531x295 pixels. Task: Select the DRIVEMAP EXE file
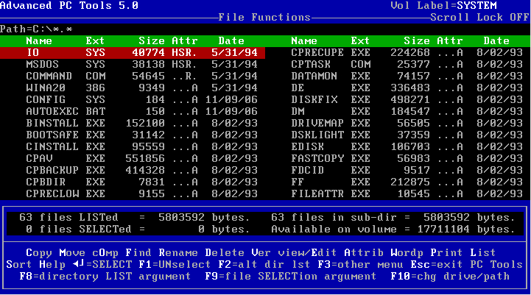click(407, 123)
